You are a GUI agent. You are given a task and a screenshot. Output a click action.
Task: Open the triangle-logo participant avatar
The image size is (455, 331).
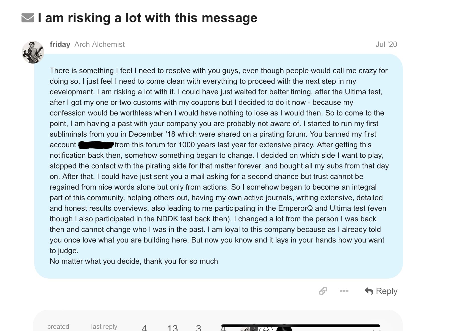coord(266,328)
